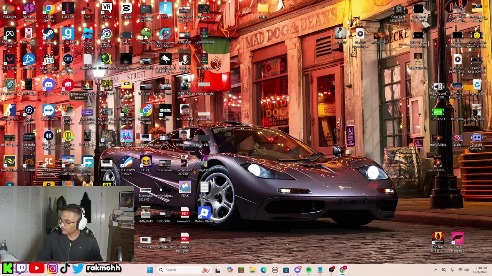
Task: Open the Startup Company shortcut
Action: click(x=48, y=166)
